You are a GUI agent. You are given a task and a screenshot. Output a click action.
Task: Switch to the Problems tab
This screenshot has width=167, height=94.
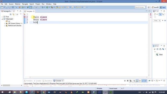tap(28, 81)
